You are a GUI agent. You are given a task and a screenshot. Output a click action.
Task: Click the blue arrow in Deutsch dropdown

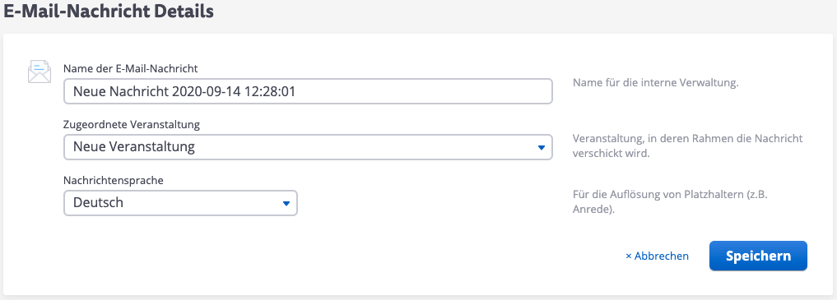pyautogui.click(x=286, y=203)
